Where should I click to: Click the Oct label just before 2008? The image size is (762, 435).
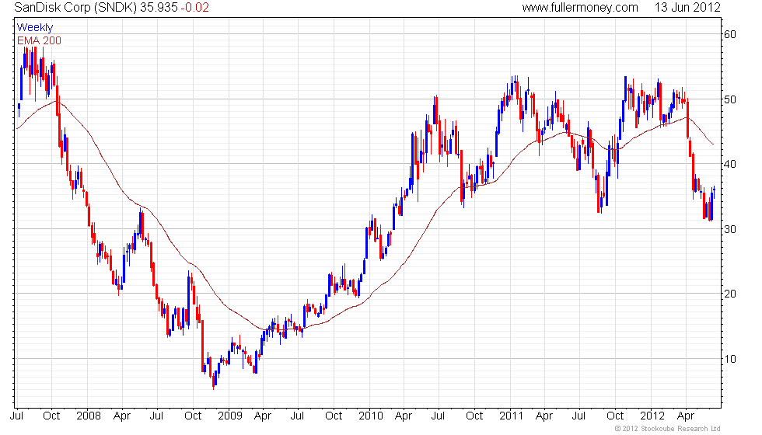click(51, 416)
